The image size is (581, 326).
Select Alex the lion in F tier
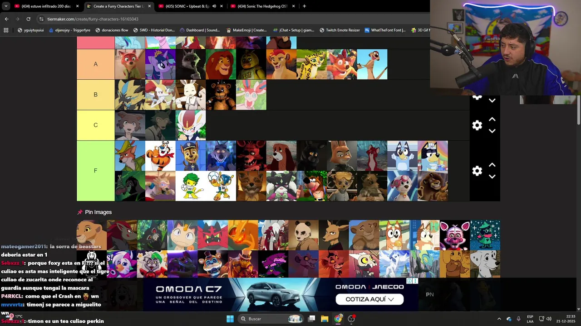[x=433, y=186]
